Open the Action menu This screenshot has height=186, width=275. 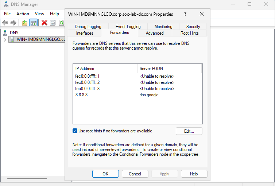(x=23, y=14)
